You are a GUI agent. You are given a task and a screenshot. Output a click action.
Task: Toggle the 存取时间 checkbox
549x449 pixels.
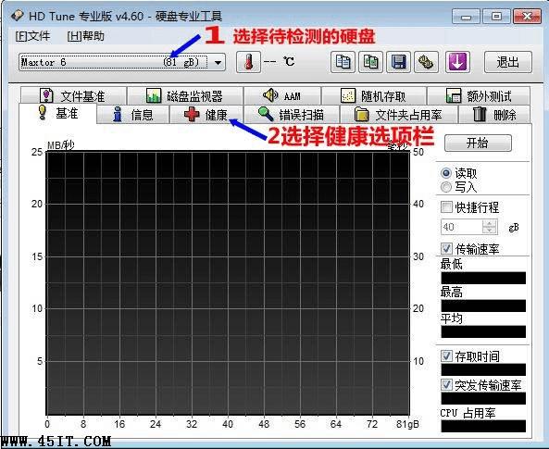coord(446,356)
